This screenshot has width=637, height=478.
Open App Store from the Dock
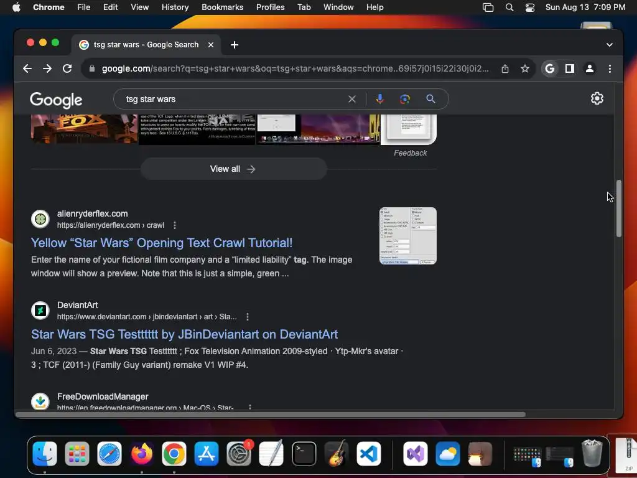point(207,454)
